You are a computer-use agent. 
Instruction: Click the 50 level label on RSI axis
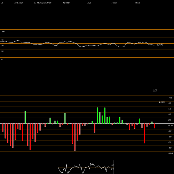tap(2, 46)
